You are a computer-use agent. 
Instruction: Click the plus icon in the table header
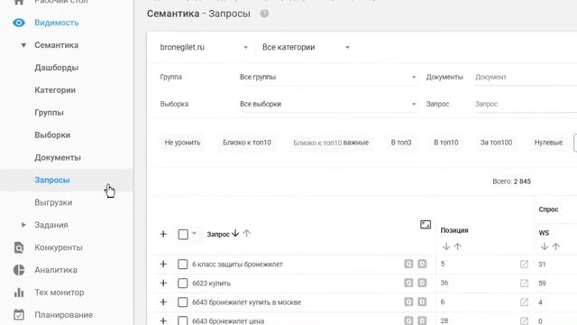(163, 234)
